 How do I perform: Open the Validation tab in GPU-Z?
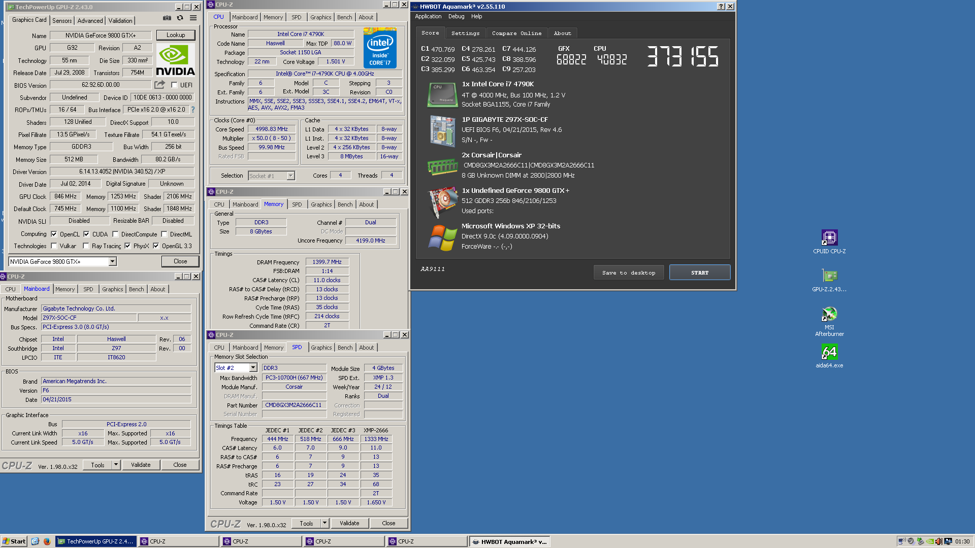[120, 20]
